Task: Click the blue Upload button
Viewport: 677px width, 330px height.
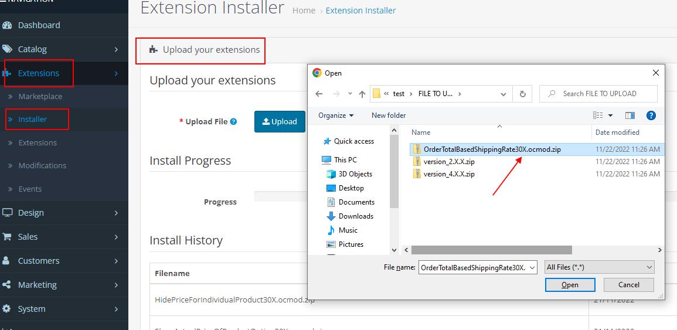Action: (280, 121)
